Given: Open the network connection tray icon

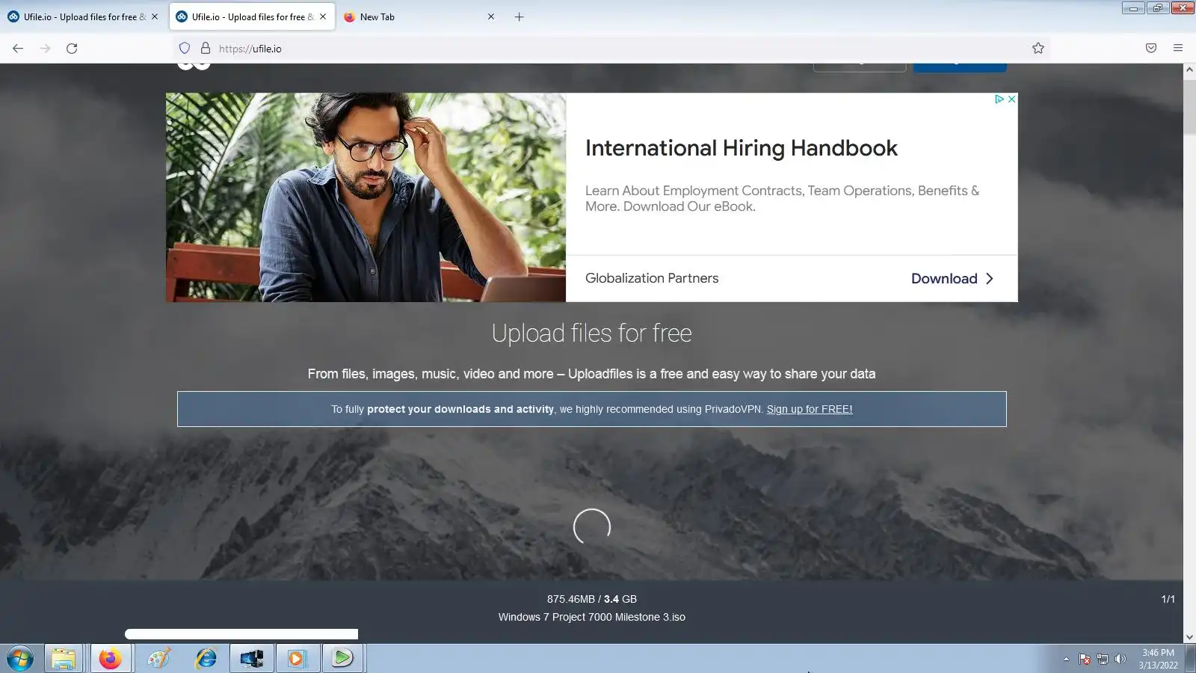Looking at the screenshot, I should [1103, 659].
